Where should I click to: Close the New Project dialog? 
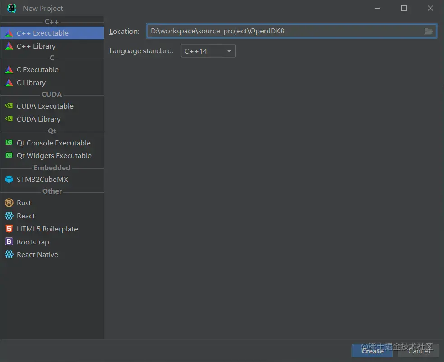pos(430,8)
